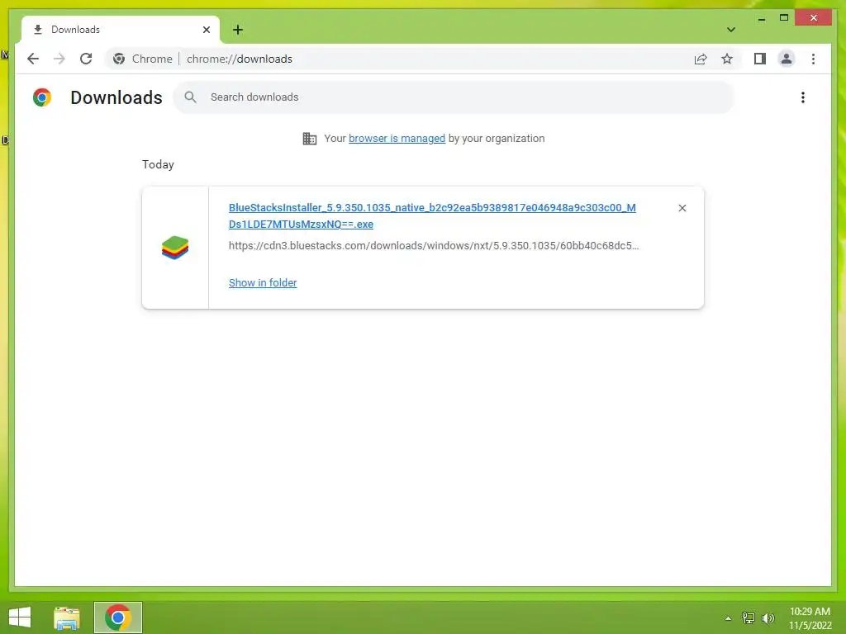Reload the downloads page
The image size is (846, 634).
coord(86,59)
